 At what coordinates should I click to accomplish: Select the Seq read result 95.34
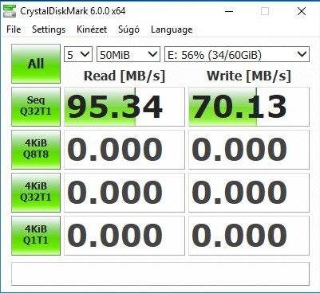[x=124, y=107]
